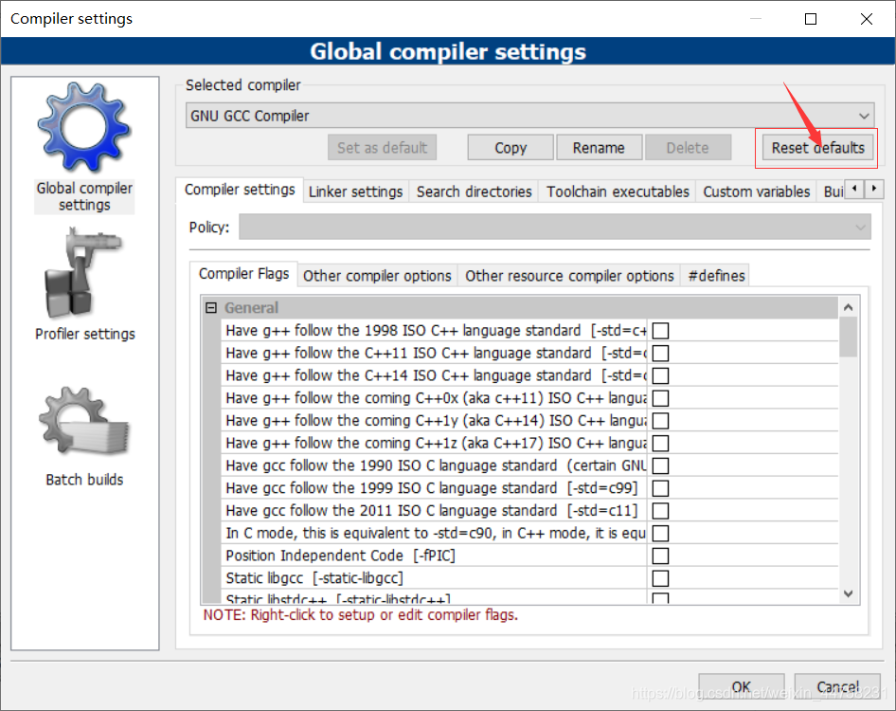
Task: Select the Position Independent Code row text
Action: (x=341, y=556)
